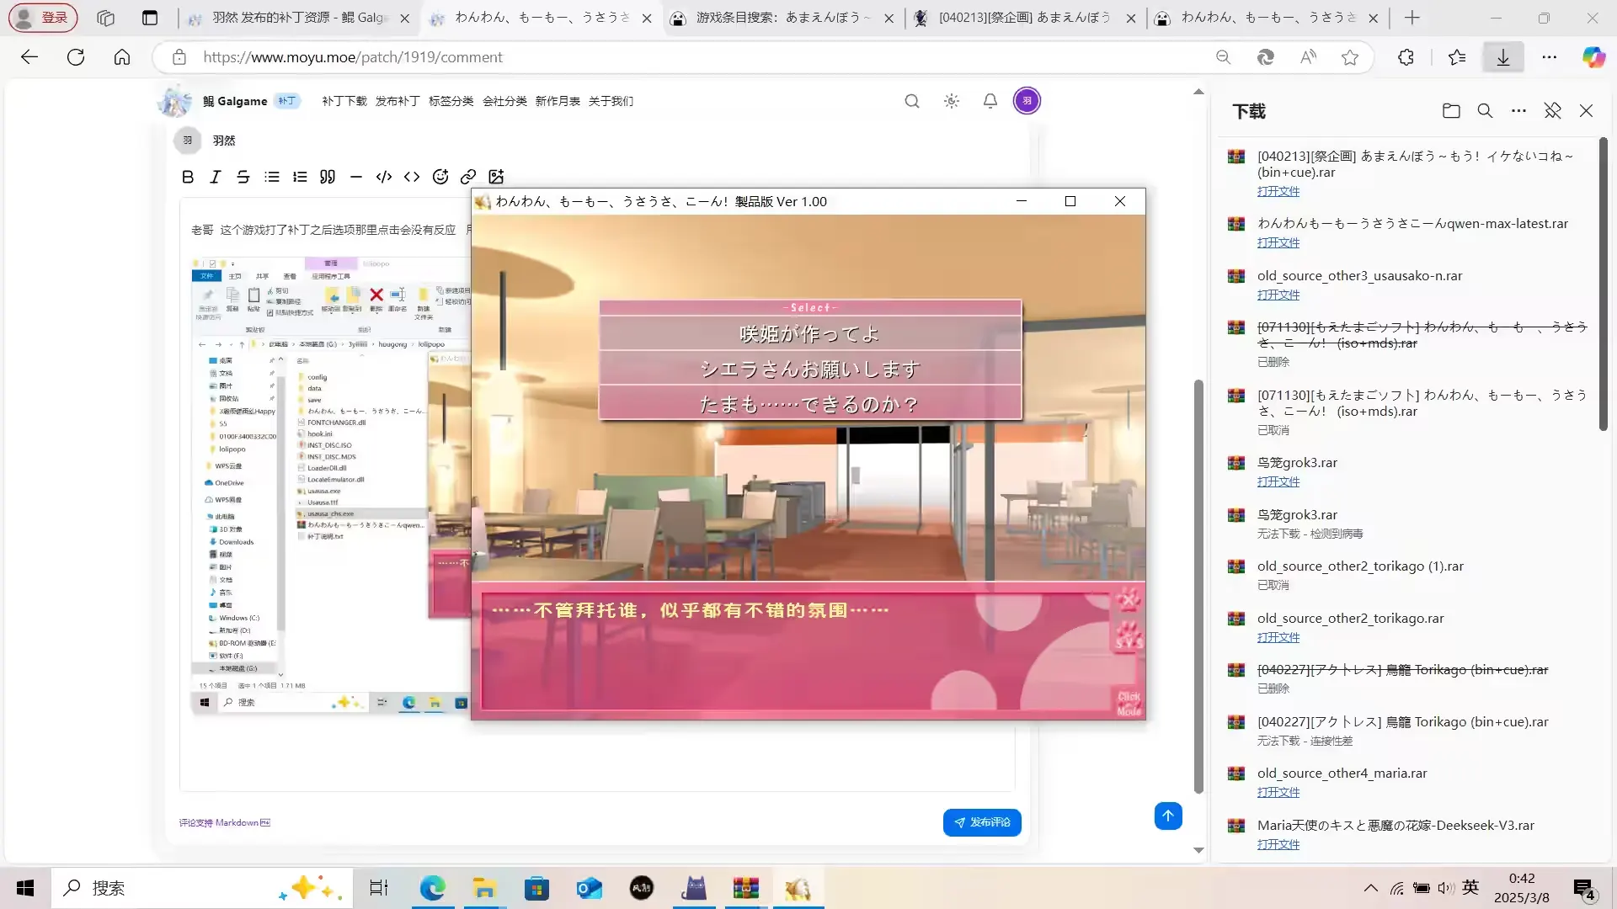Click SYS paw button in game window
1617x909 pixels.
pyautogui.click(x=1129, y=636)
